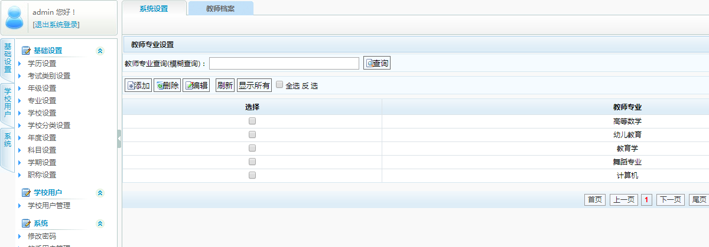The image size is (709, 247).
Task: Open 学校设置 in the sidebar
Action: point(42,113)
